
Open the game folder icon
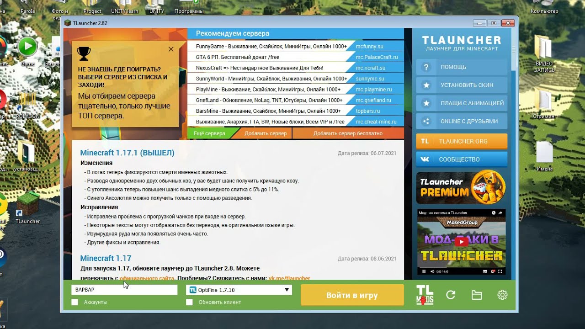477,295
